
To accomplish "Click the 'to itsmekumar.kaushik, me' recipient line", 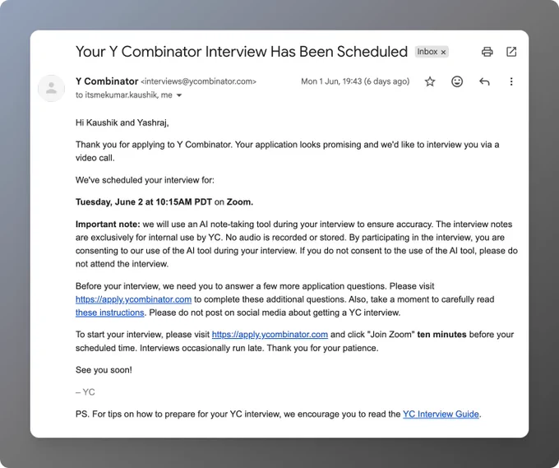I will [123, 95].
